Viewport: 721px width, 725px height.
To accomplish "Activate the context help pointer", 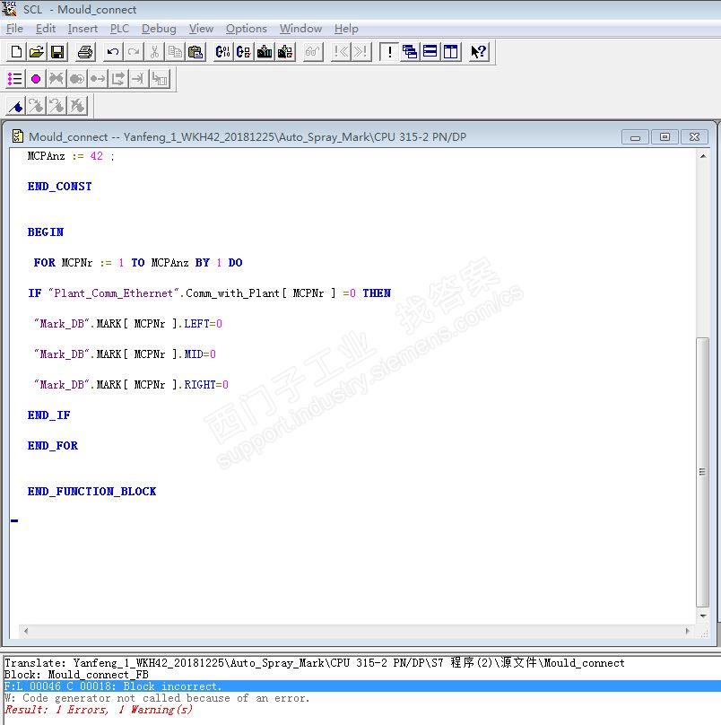I will point(479,52).
